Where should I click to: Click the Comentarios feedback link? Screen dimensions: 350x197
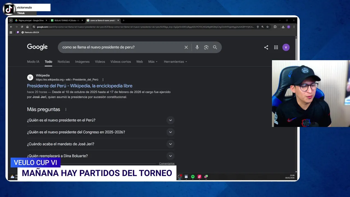[167, 164]
